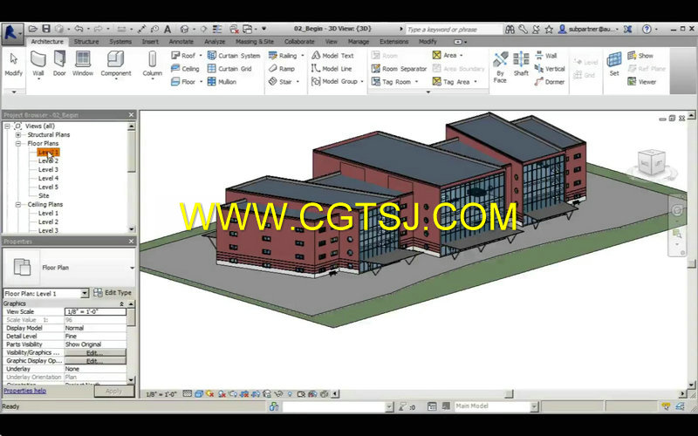Open the Floor Plan type selector dropdown
Viewport: 698px width, 436px height.
132,268
